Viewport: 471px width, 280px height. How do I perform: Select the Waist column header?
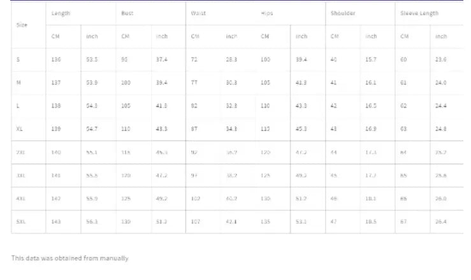[x=198, y=13]
